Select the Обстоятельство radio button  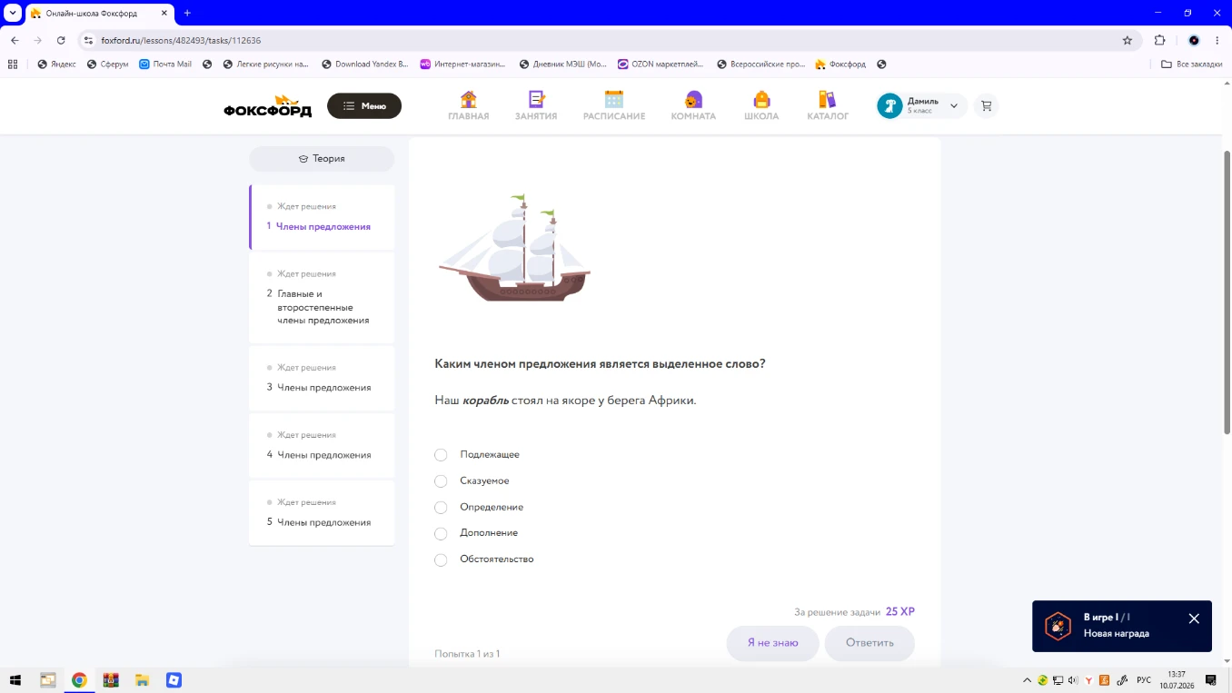[441, 560]
